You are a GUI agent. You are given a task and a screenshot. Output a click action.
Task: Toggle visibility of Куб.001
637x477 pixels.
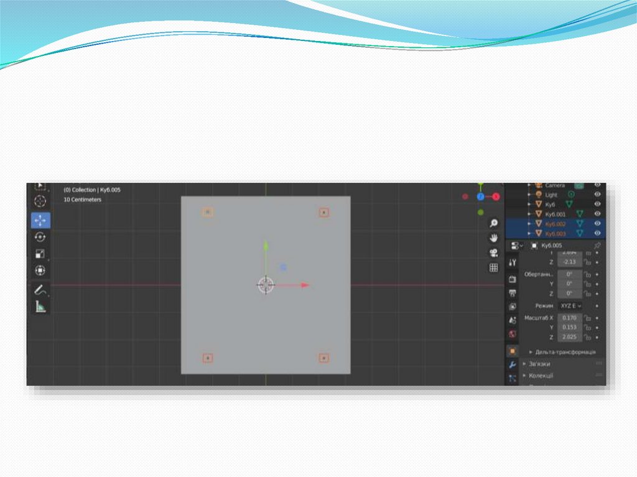pos(597,214)
